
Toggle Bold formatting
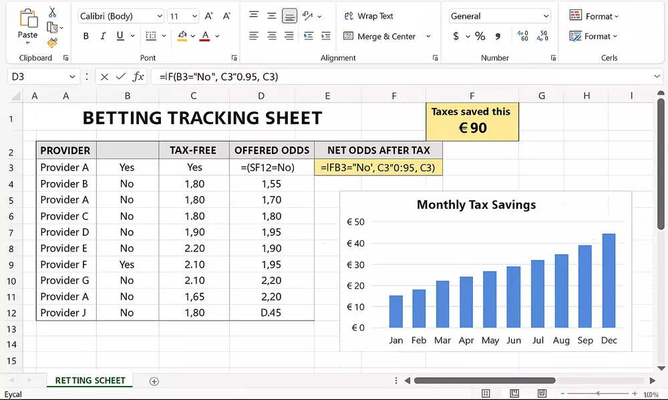point(86,36)
